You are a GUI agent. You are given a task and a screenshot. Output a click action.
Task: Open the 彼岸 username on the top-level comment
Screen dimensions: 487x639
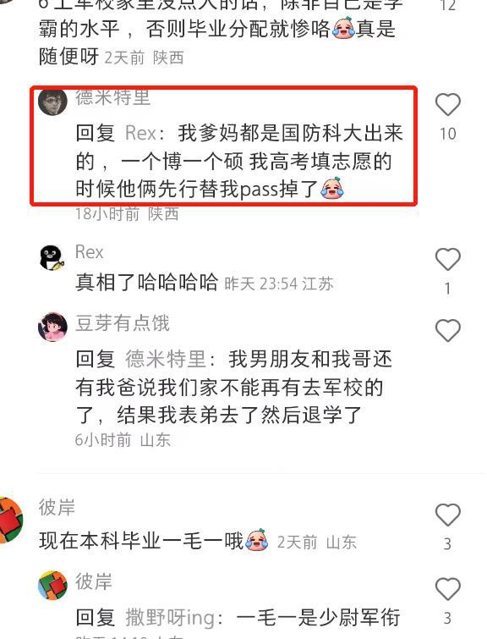pyautogui.click(x=57, y=507)
